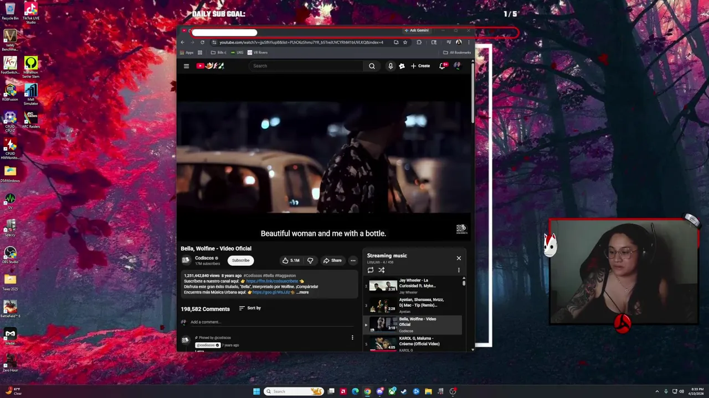This screenshot has height=398, width=709.
Task: Switch to Chrome in the taskbar
Action: click(367, 391)
